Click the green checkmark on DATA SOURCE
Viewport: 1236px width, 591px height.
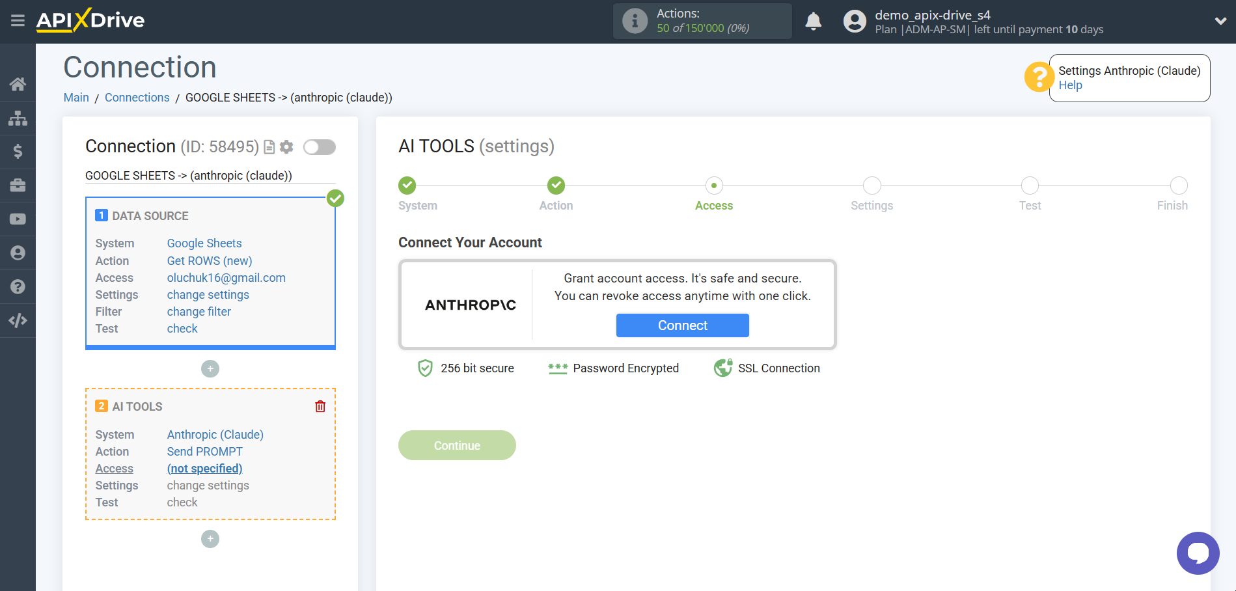pyautogui.click(x=335, y=199)
